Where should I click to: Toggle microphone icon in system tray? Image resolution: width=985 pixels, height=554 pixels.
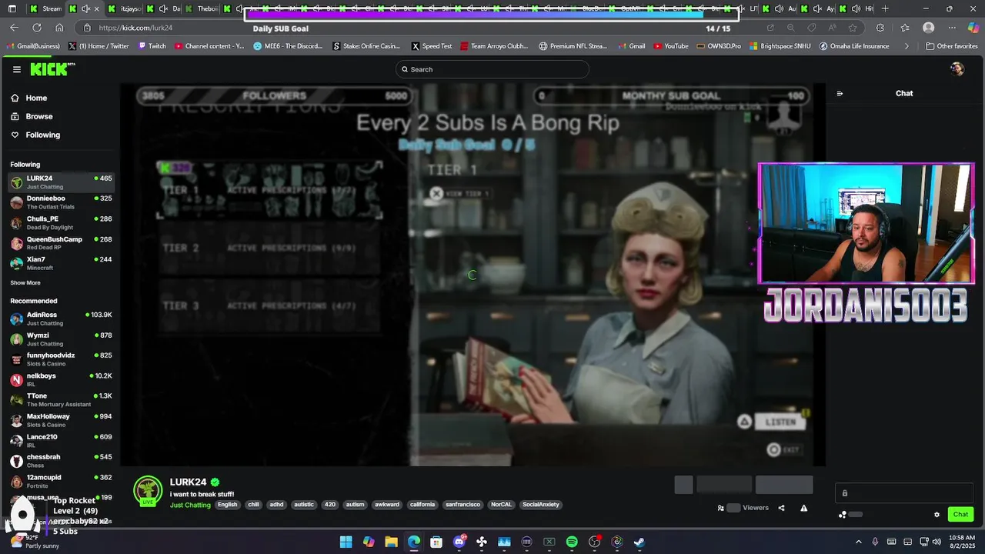point(876,542)
